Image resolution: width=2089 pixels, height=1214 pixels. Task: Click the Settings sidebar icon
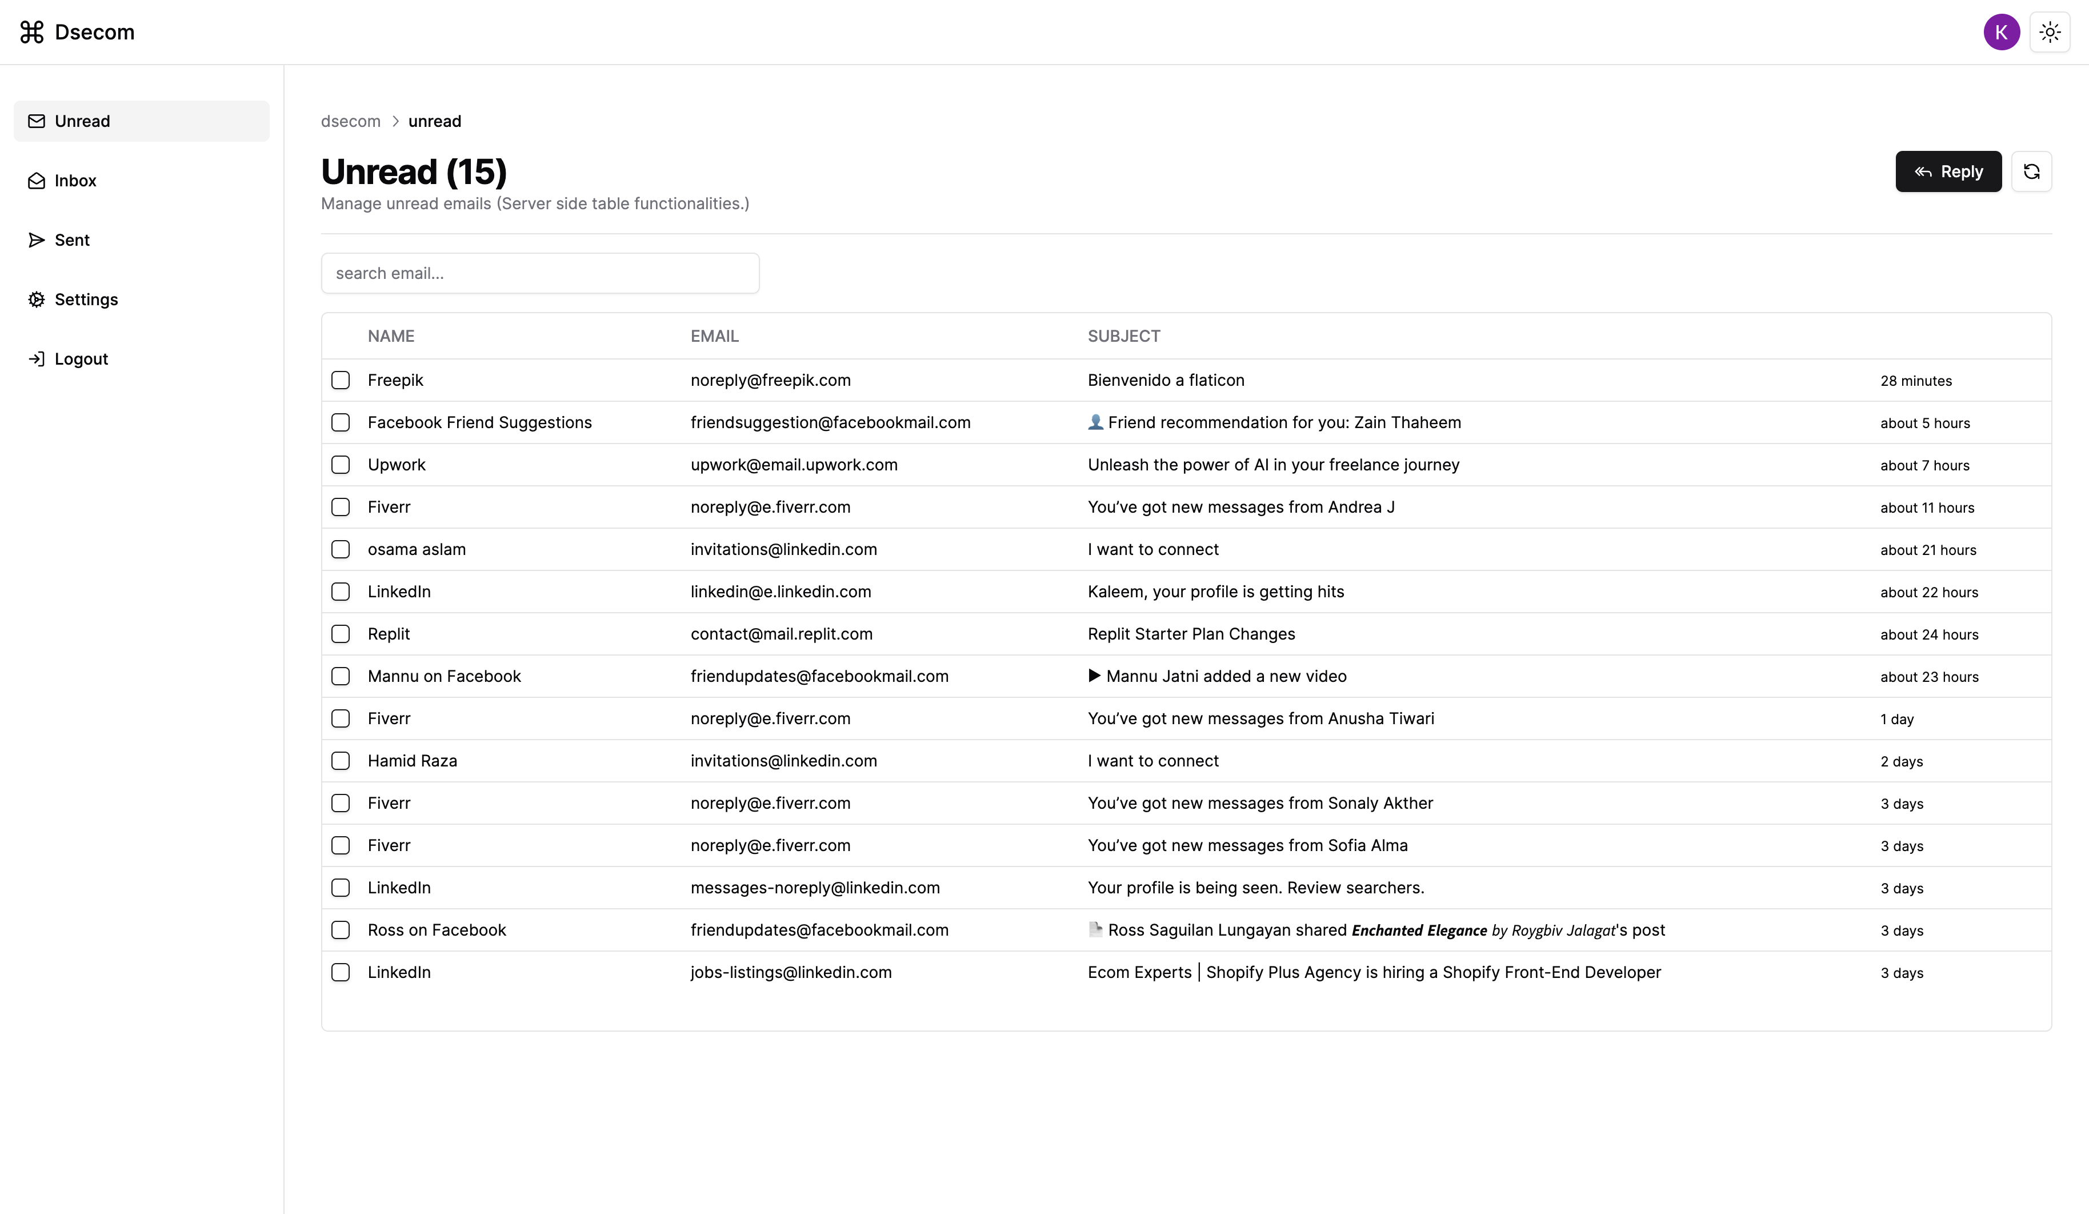[36, 299]
